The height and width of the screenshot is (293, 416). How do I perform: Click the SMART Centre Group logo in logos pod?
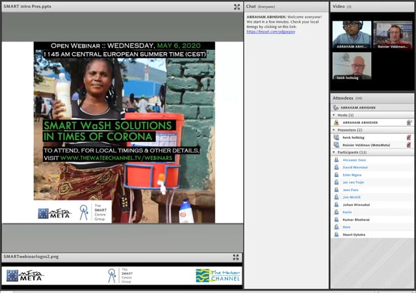(121, 275)
